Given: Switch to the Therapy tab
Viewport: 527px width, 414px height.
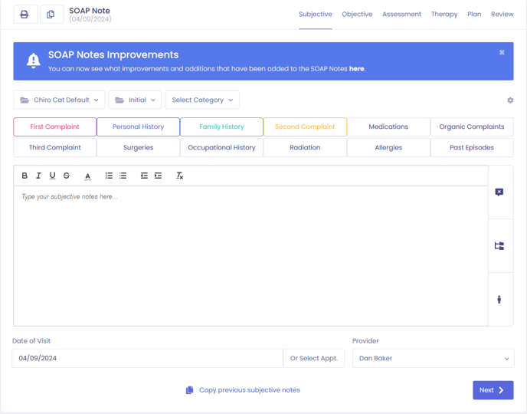Looking at the screenshot, I should coord(444,14).
